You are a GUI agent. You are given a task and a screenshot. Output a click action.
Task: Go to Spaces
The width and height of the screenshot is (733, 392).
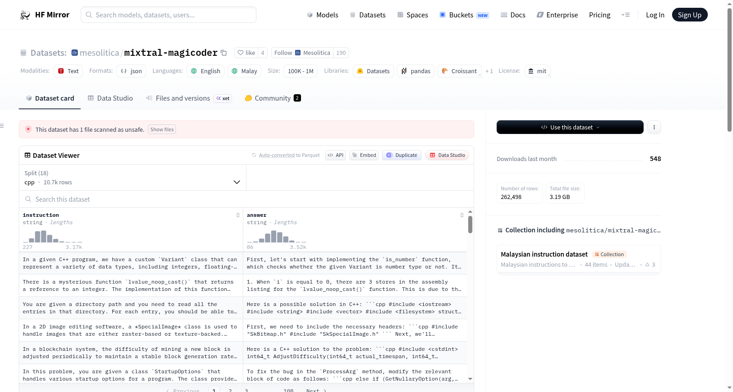coord(413,15)
